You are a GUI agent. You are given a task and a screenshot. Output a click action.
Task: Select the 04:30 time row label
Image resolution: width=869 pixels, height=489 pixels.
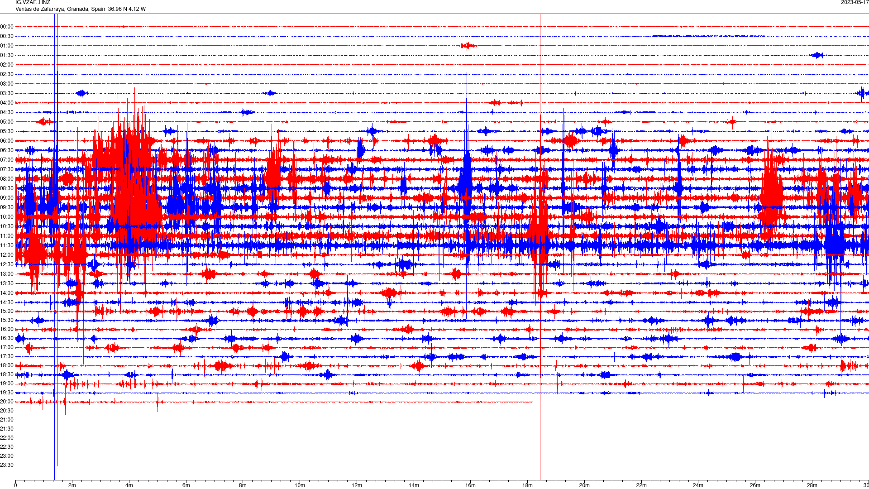tap(7, 112)
